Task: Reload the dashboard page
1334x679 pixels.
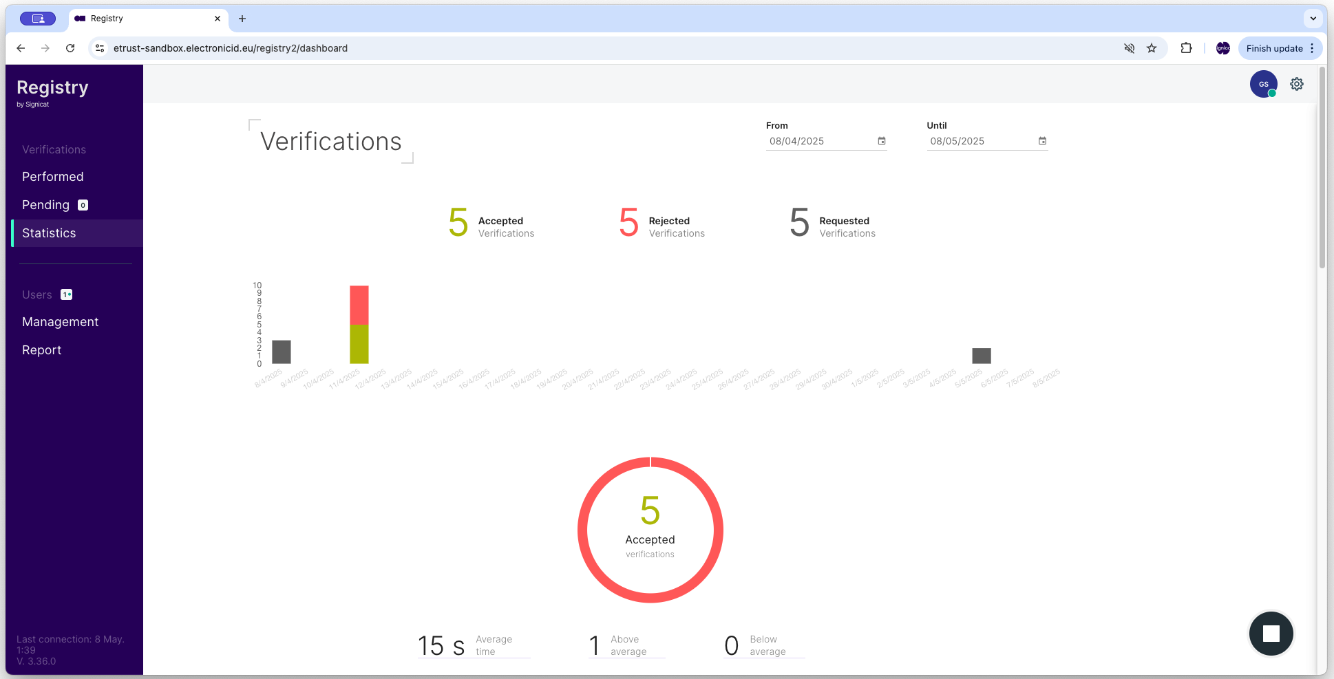Action: tap(70, 48)
